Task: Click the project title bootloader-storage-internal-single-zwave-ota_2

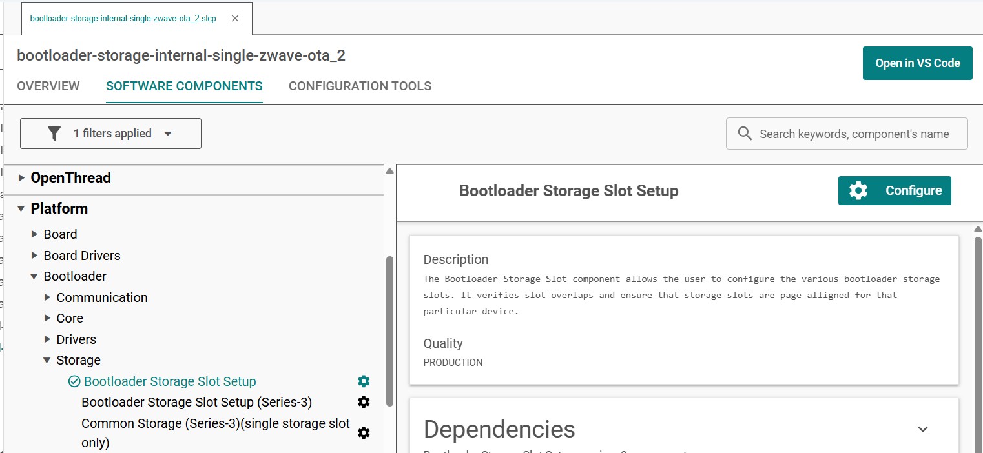Action: [181, 55]
